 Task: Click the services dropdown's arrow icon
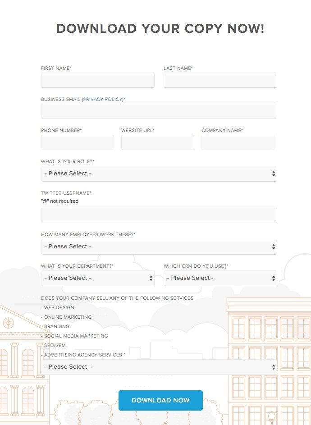click(x=274, y=367)
